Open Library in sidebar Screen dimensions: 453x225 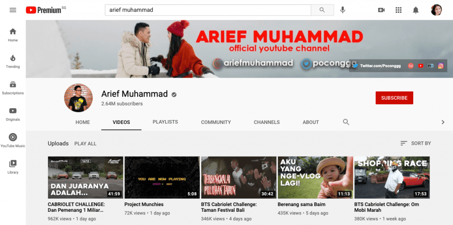[x=13, y=167]
